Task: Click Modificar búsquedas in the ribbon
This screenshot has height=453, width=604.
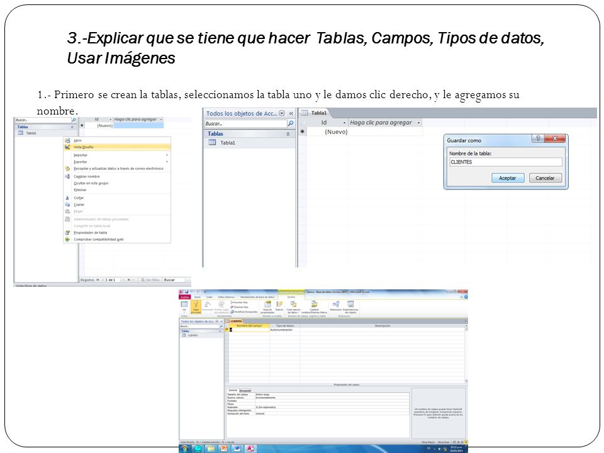Action: tap(245, 311)
